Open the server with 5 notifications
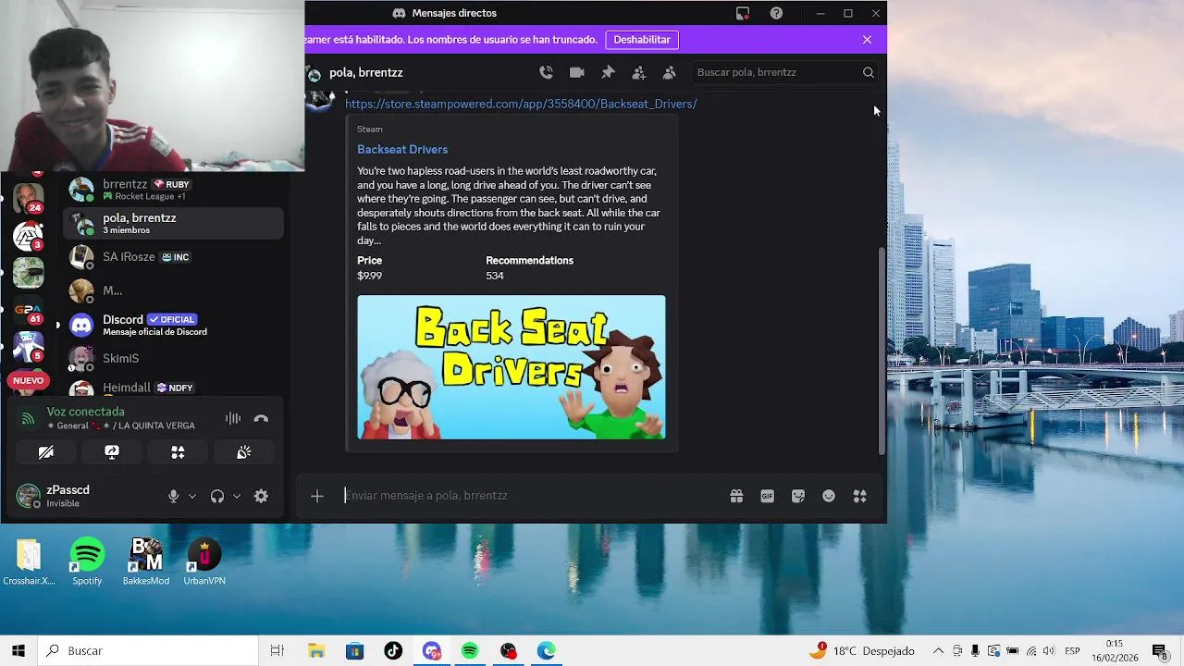Viewport: 1184px width, 666px height. point(28,347)
